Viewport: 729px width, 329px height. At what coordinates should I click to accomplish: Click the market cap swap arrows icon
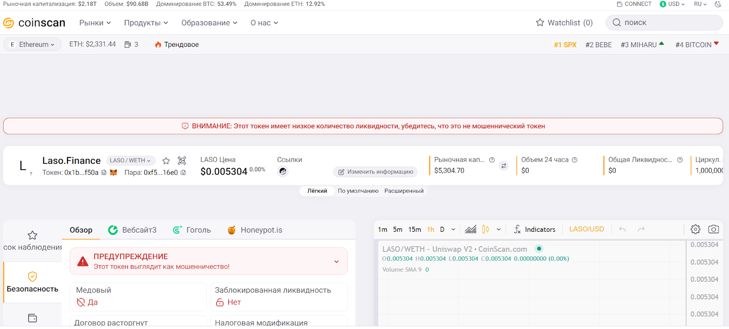coord(504,166)
